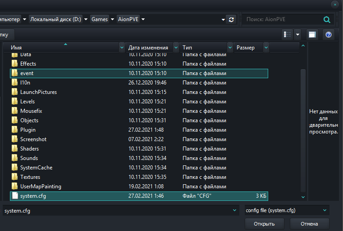Click AionPVE breadcrumb segment
The height and width of the screenshot is (231, 343).
[128, 19]
